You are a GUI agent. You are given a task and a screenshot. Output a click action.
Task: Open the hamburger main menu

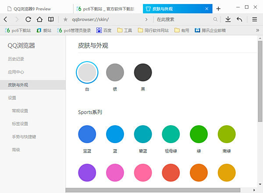(255, 19)
